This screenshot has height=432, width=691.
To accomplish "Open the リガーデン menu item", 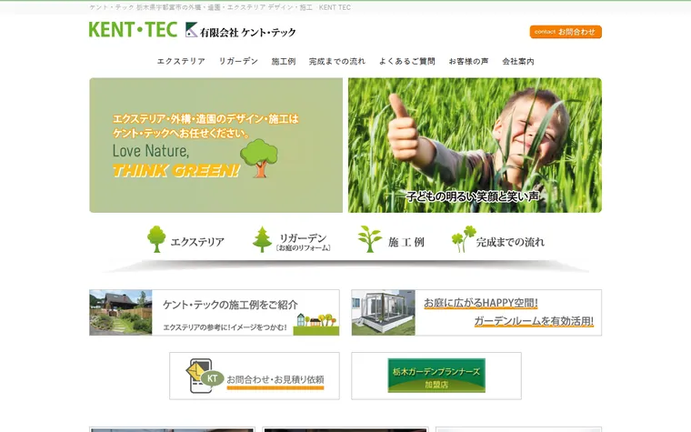I will pyautogui.click(x=238, y=61).
